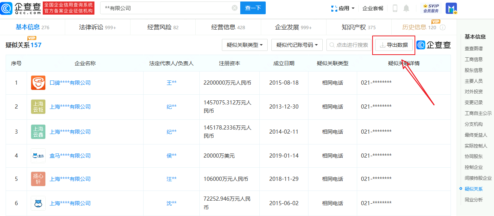Open the 应用 dropdown menu

point(343,8)
